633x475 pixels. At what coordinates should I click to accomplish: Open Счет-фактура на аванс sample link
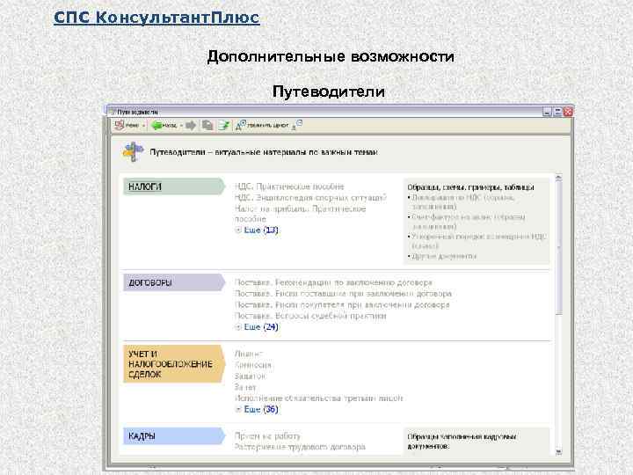pyautogui.click(x=468, y=222)
